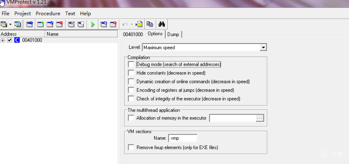Check Encoding of registers at jumps
This screenshot has height=164, width=349.
(131, 90)
